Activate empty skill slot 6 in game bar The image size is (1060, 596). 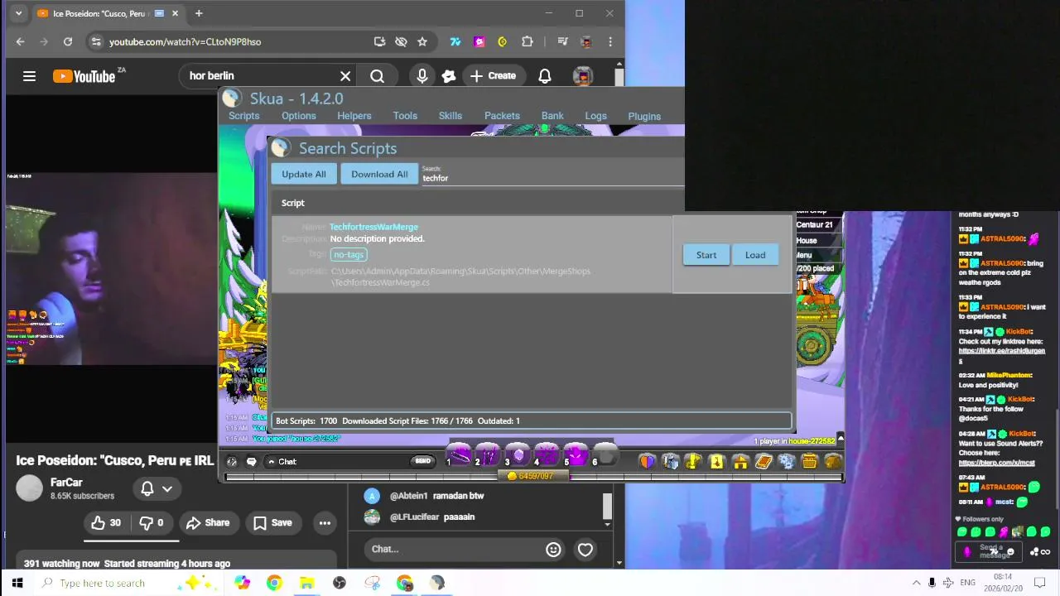pos(605,454)
